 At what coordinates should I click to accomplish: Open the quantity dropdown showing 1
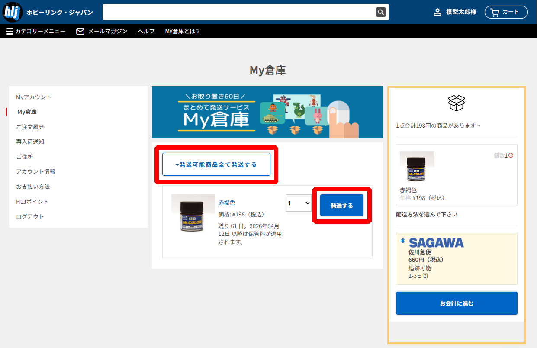coord(298,203)
